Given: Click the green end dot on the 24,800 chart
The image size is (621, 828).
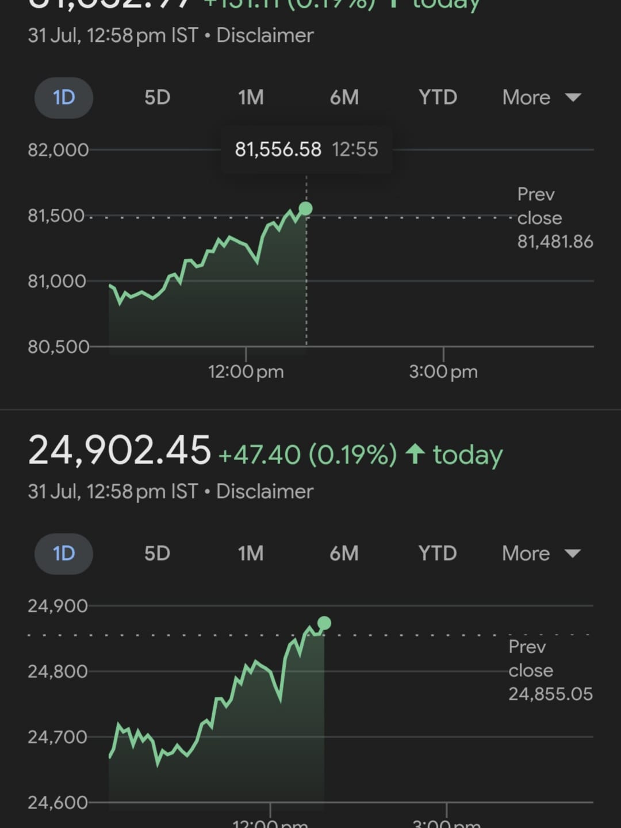Looking at the screenshot, I should tap(324, 623).
